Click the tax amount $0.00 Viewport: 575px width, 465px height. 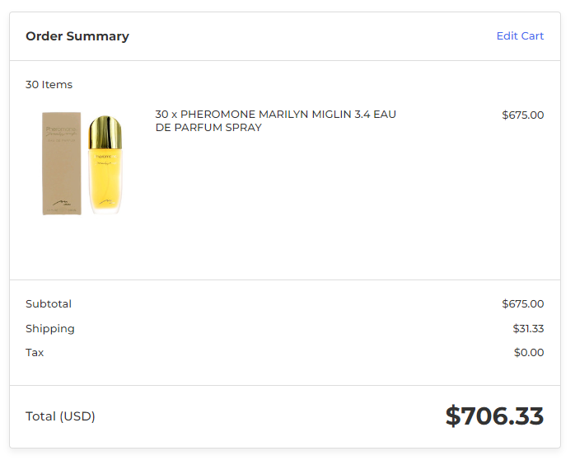coord(528,353)
